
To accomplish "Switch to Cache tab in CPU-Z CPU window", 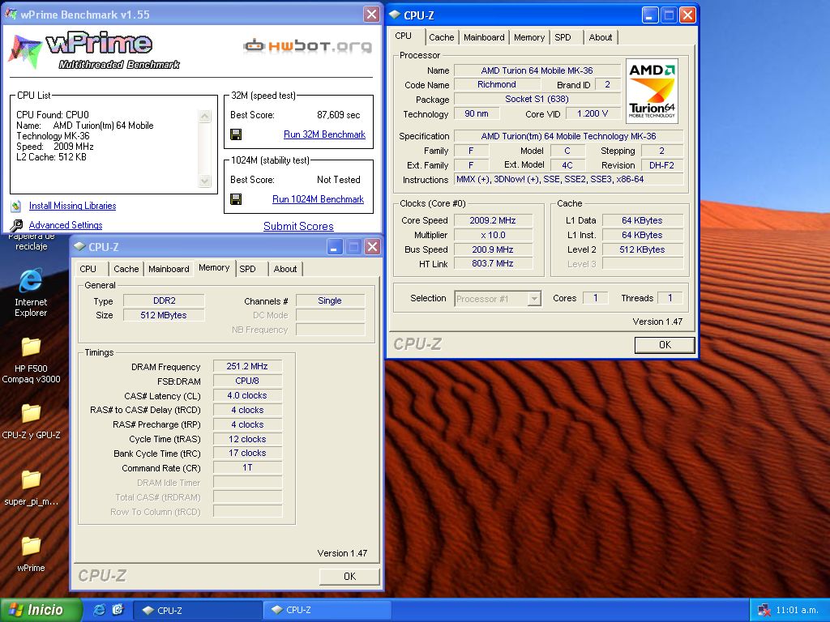I will 442,37.
